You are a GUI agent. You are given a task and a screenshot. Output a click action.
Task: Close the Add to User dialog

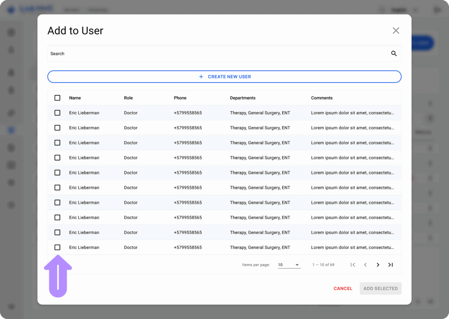point(396,30)
